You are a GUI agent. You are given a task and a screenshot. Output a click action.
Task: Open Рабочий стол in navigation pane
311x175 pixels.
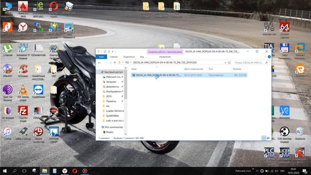[113, 77]
